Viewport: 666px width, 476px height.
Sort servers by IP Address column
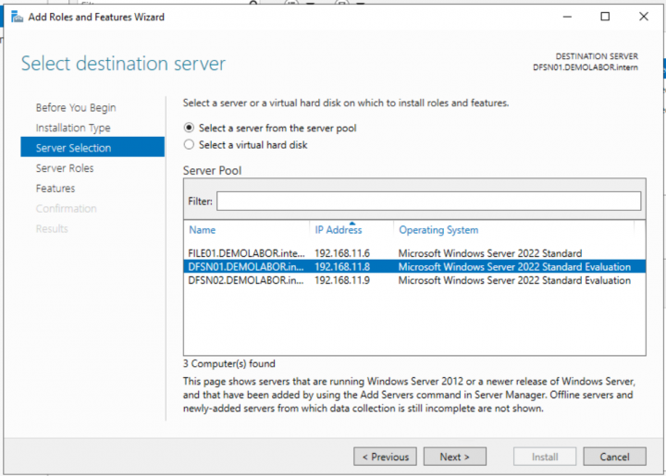[x=338, y=230]
